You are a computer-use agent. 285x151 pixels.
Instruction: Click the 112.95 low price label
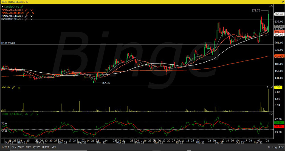106,83
